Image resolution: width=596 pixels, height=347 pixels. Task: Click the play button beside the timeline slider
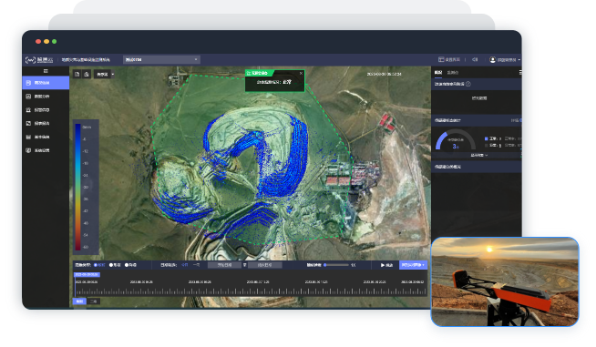tap(386, 265)
